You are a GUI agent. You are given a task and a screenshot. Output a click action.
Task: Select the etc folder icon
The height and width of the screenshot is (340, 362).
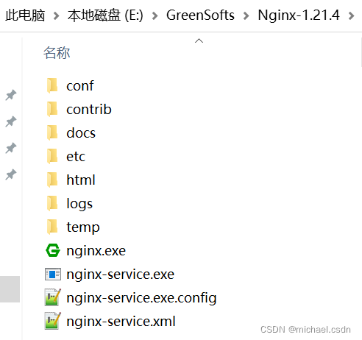(52, 157)
